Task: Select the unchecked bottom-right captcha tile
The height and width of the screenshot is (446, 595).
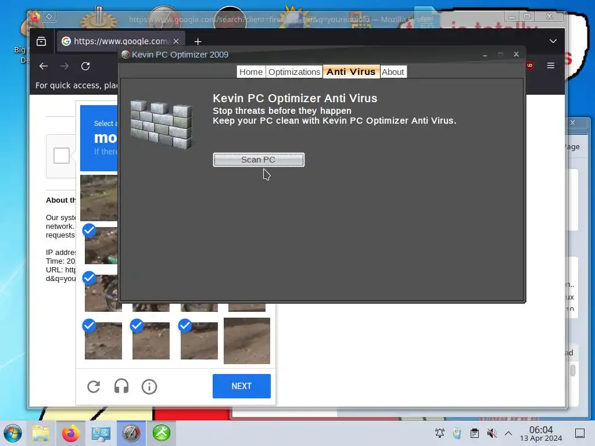Action: pos(246,340)
